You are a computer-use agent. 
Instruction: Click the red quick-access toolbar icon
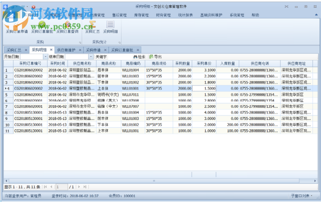33,7
